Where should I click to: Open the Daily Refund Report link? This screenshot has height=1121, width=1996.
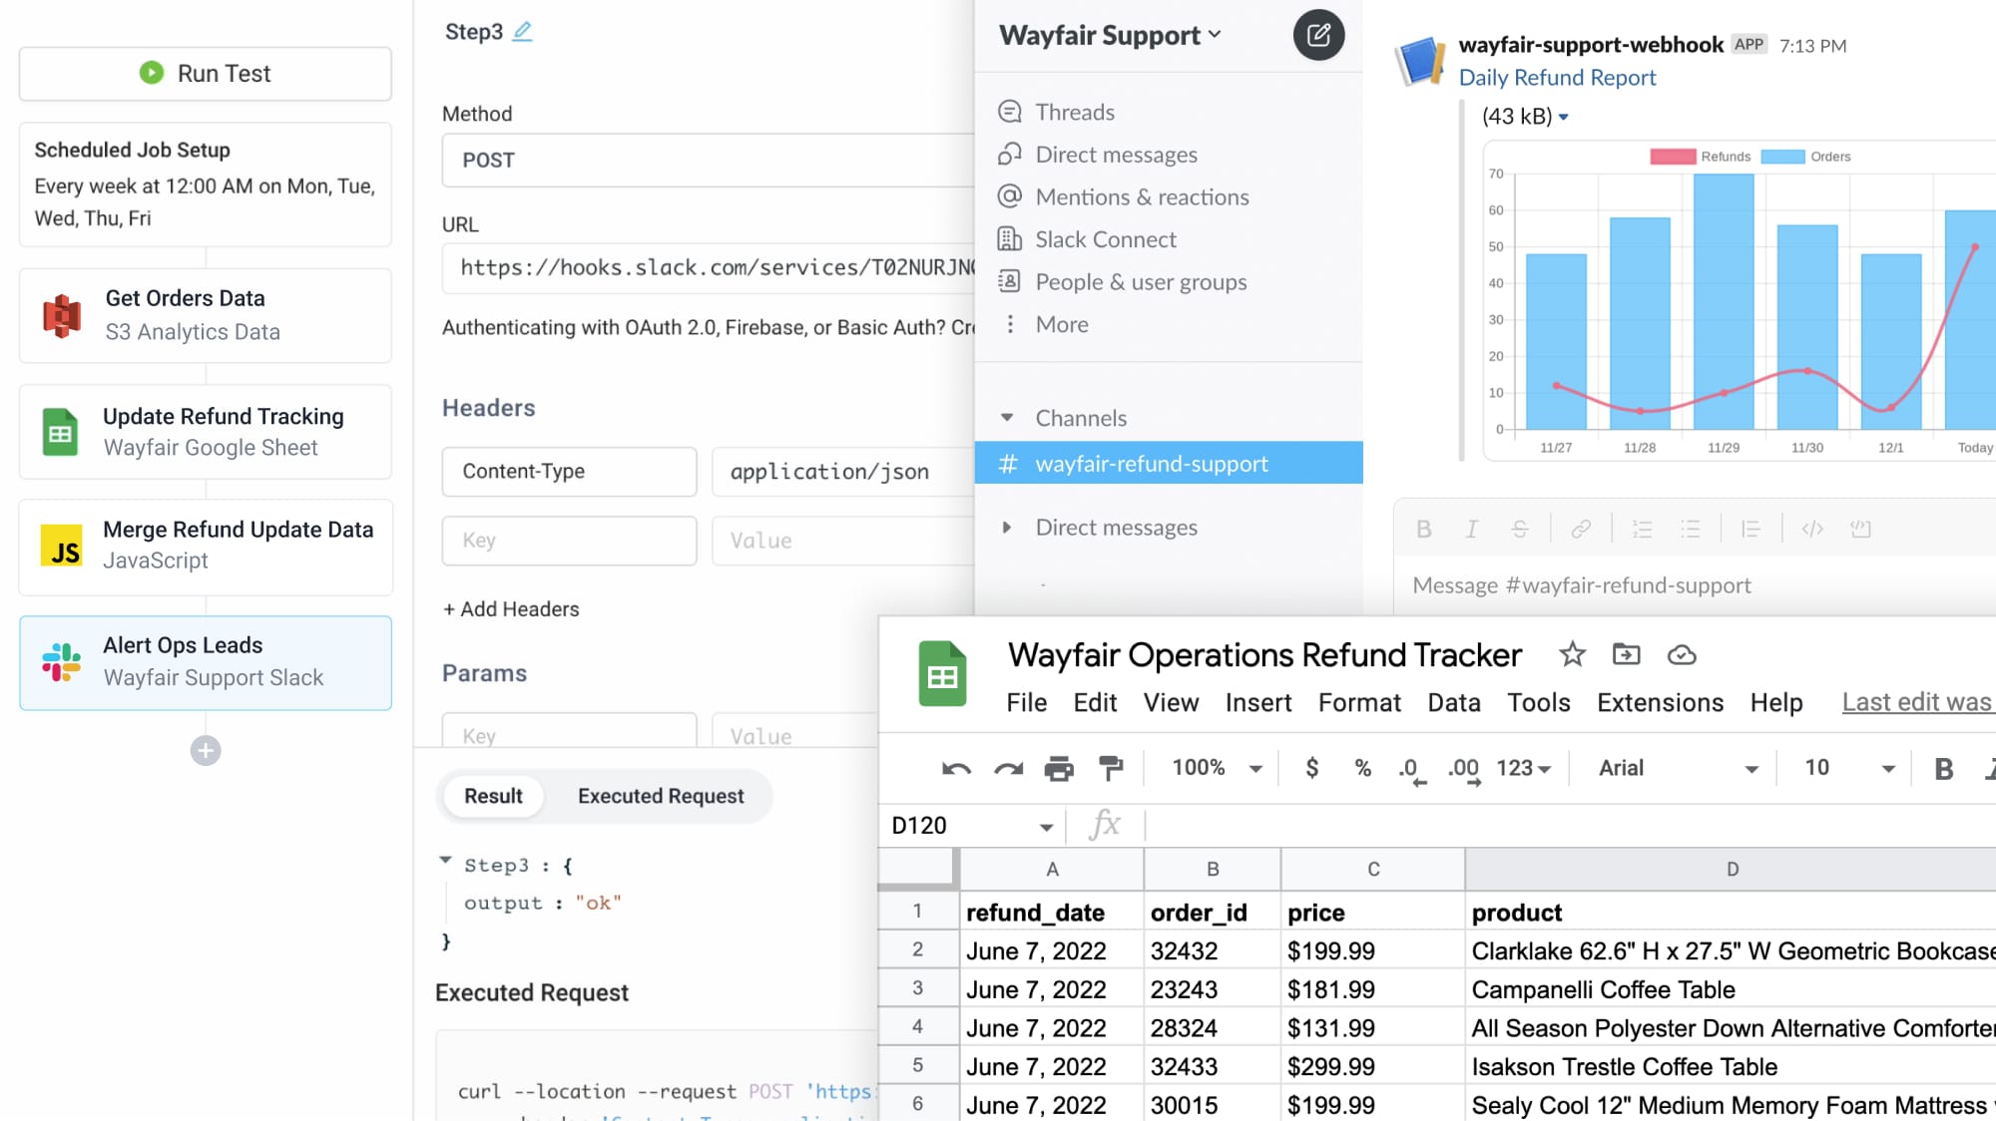coord(1557,77)
